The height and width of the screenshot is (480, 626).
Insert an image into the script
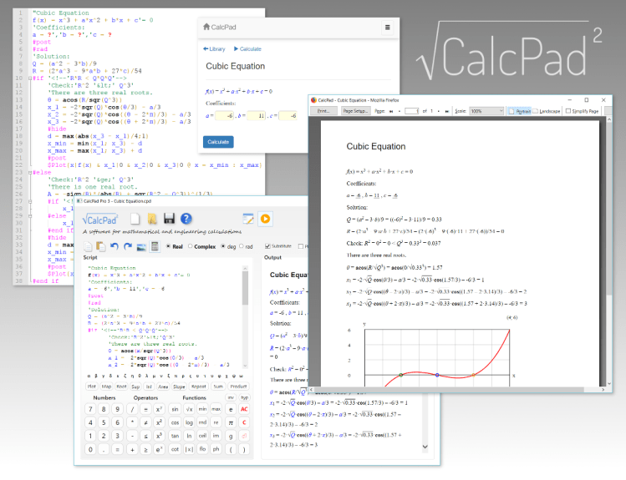click(x=141, y=247)
